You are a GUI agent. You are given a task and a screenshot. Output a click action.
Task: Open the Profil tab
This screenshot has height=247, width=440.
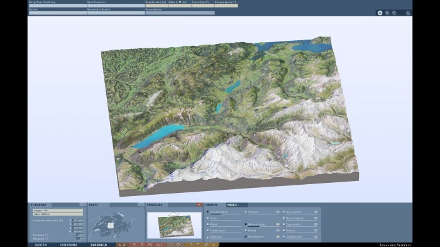pyautogui.click(x=232, y=205)
